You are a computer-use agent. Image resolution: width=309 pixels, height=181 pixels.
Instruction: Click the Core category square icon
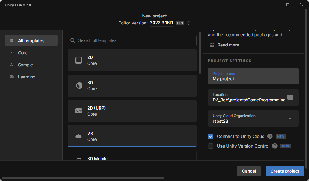pos(12,52)
